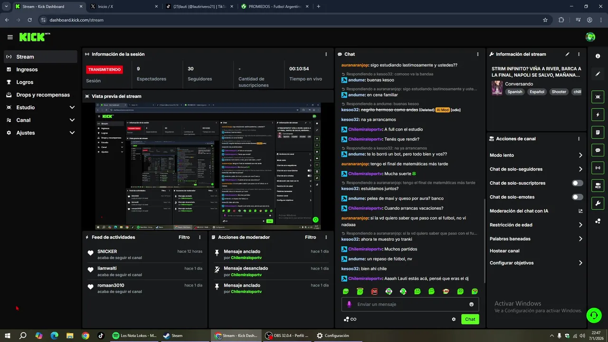Switch to the PROMIEDOS browser tab
608x342 pixels.
[x=275, y=7]
